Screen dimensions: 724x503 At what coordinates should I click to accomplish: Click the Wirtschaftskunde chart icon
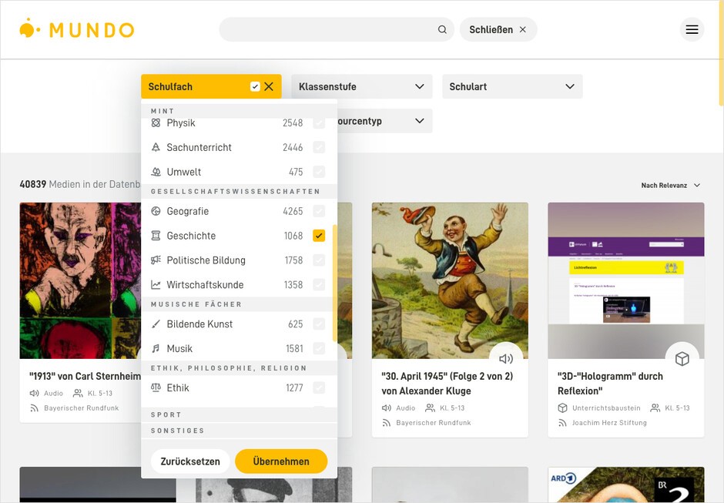pyautogui.click(x=156, y=284)
